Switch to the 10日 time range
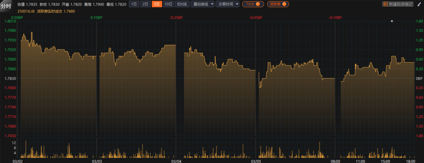 (168, 4)
